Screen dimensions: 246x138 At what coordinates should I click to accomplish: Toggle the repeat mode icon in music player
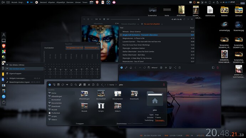tap(184, 19)
